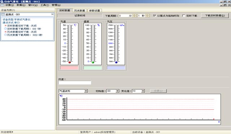Click the green bulb of the humidity gauge
The width and height of the screenshot is (231, 134).
(93, 62)
